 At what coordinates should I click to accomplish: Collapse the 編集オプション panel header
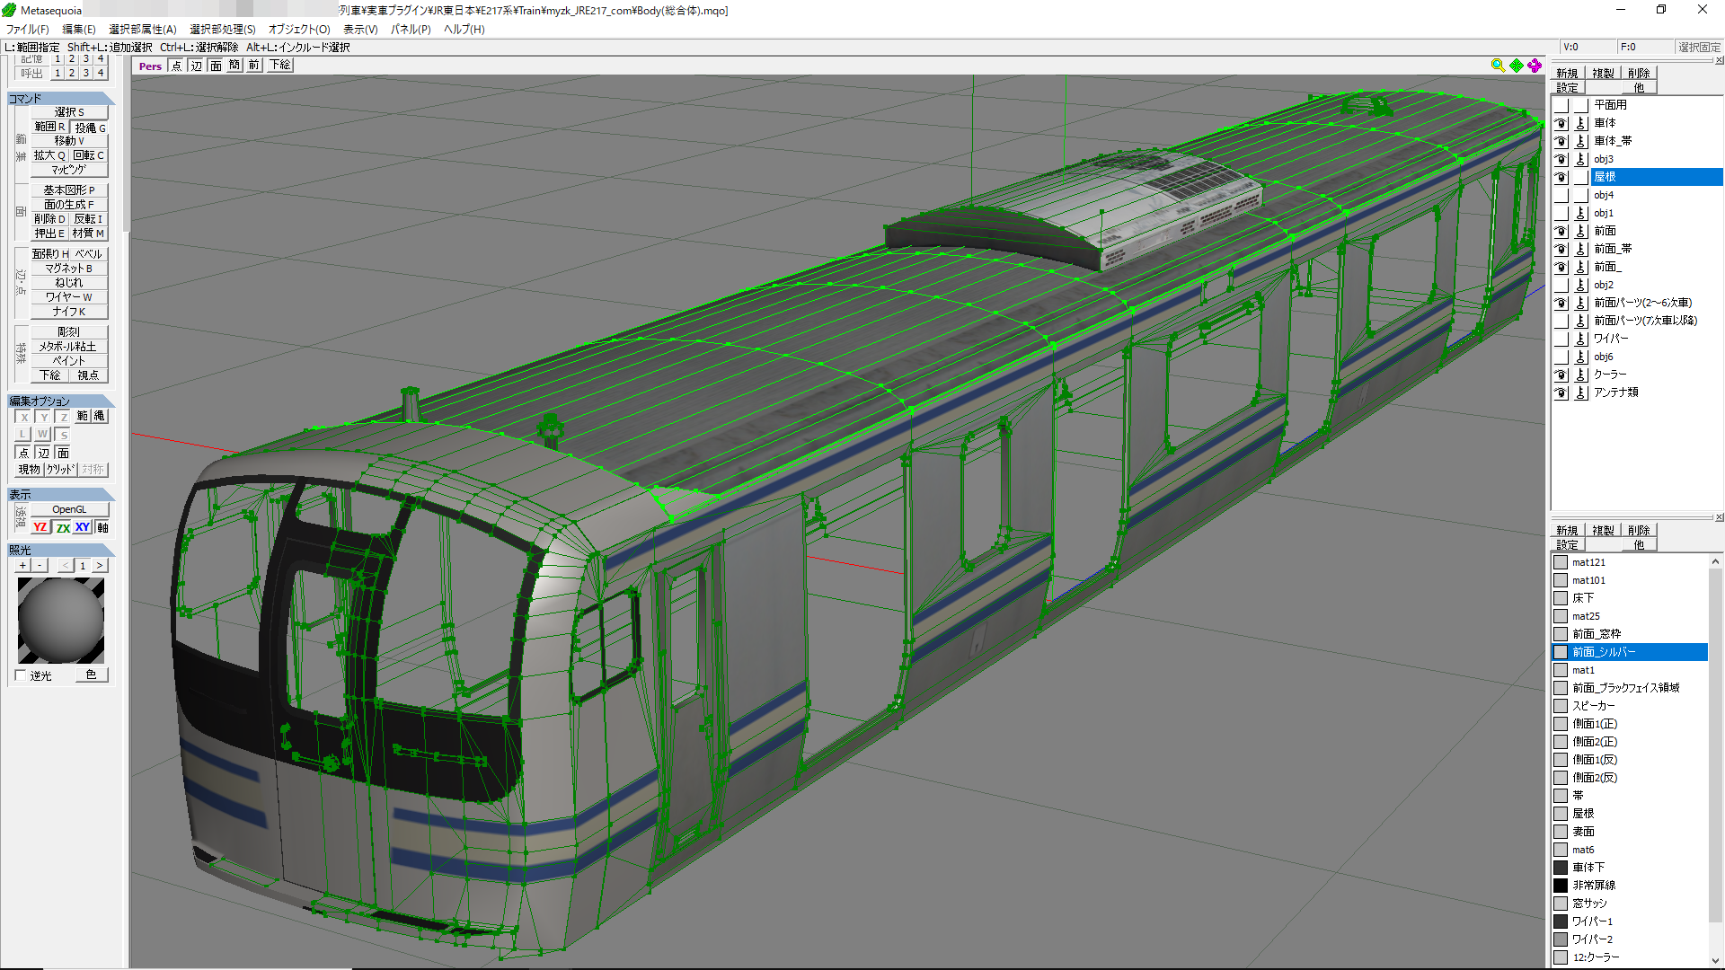[x=61, y=401]
